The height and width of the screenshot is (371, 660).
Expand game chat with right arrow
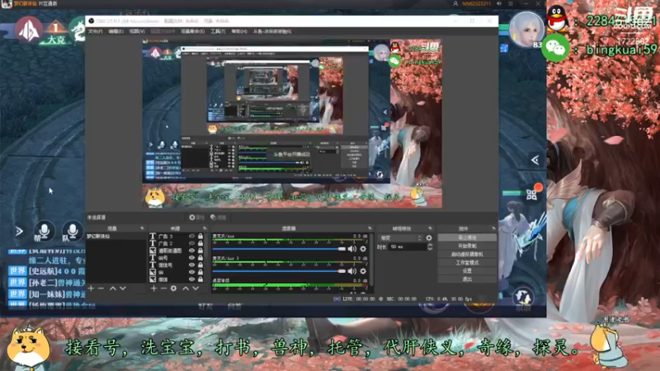pos(19,231)
